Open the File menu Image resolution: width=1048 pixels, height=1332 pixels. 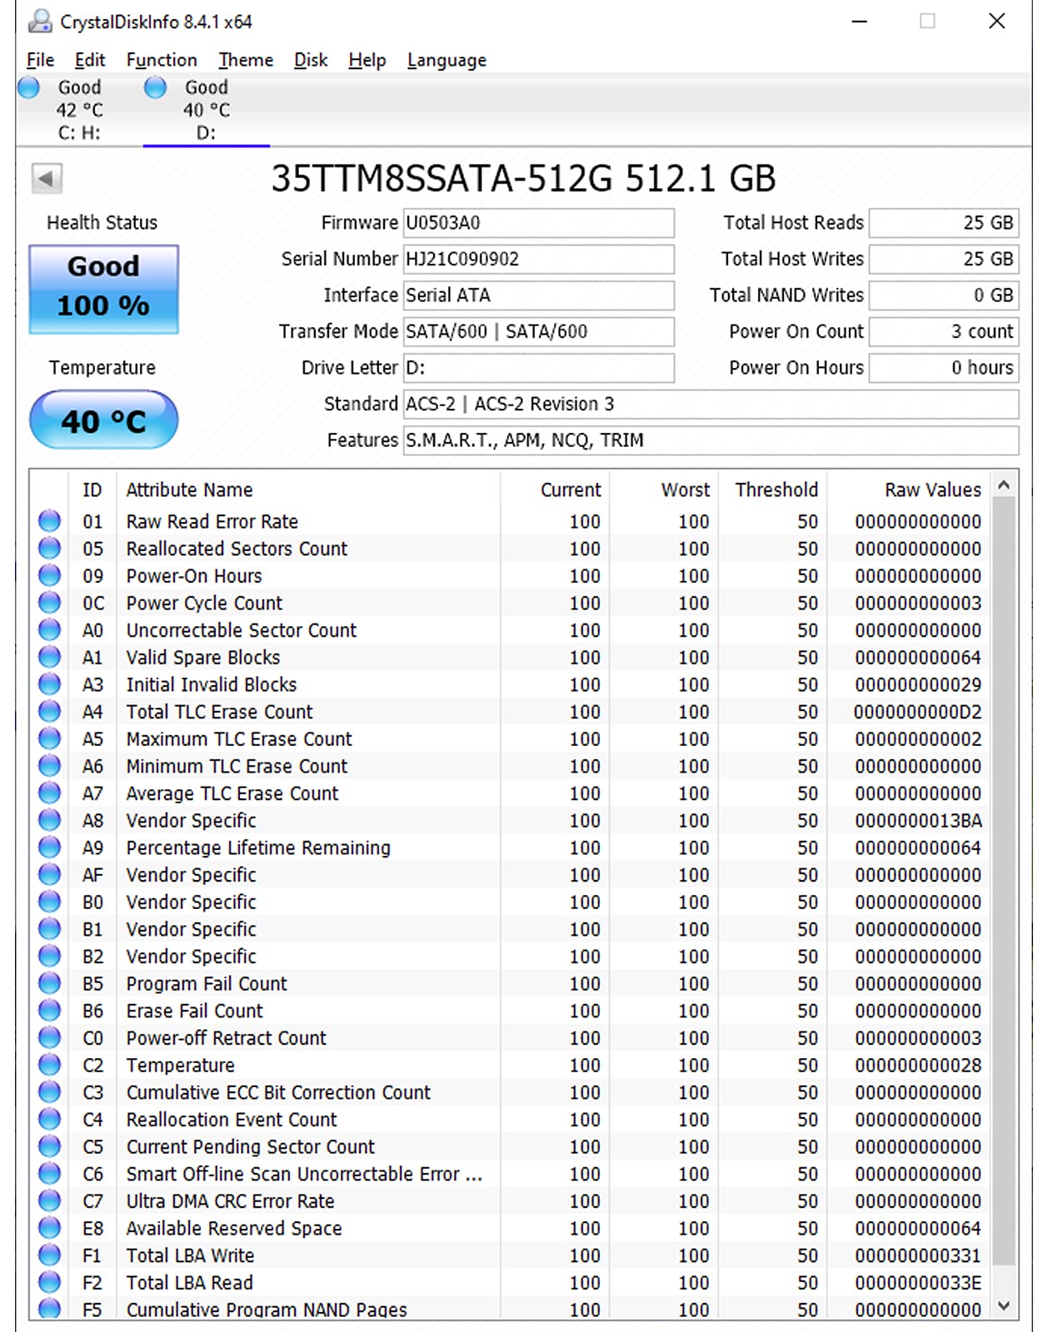click(40, 60)
